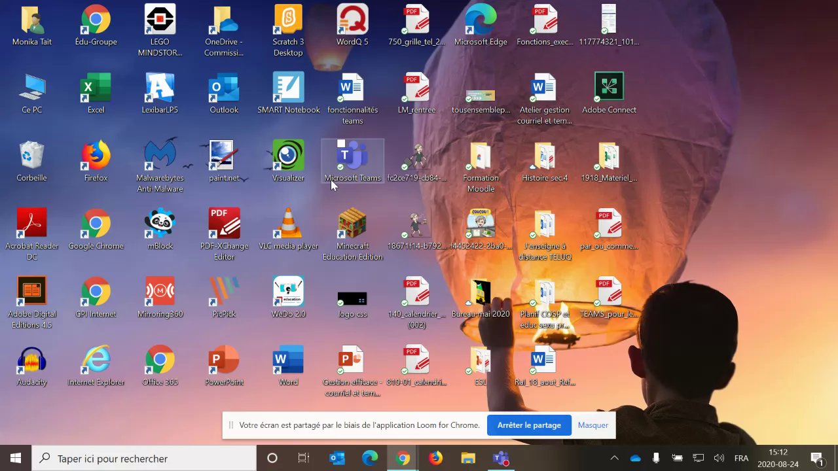Launch Édu-Groupe Chrome shortcut
The image size is (838, 471).
(96, 26)
